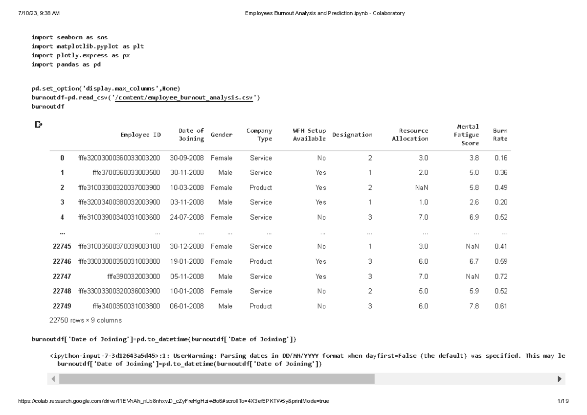Viewport: 587px width, 415px height.
Task: Click the right scroll arrow
Action: pyautogui.click(x=559, y=378)
